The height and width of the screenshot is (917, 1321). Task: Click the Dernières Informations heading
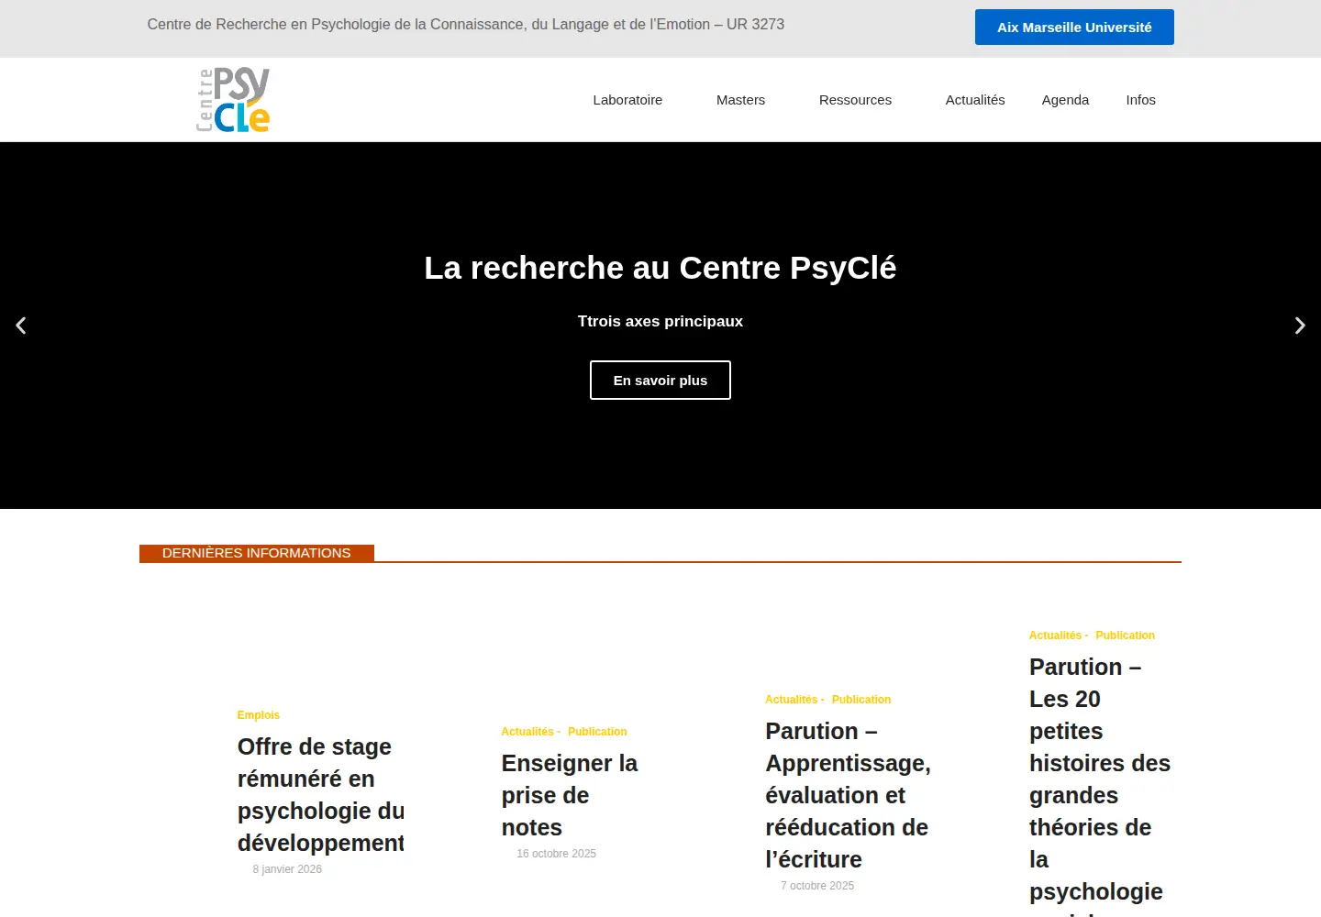point(257,553)
